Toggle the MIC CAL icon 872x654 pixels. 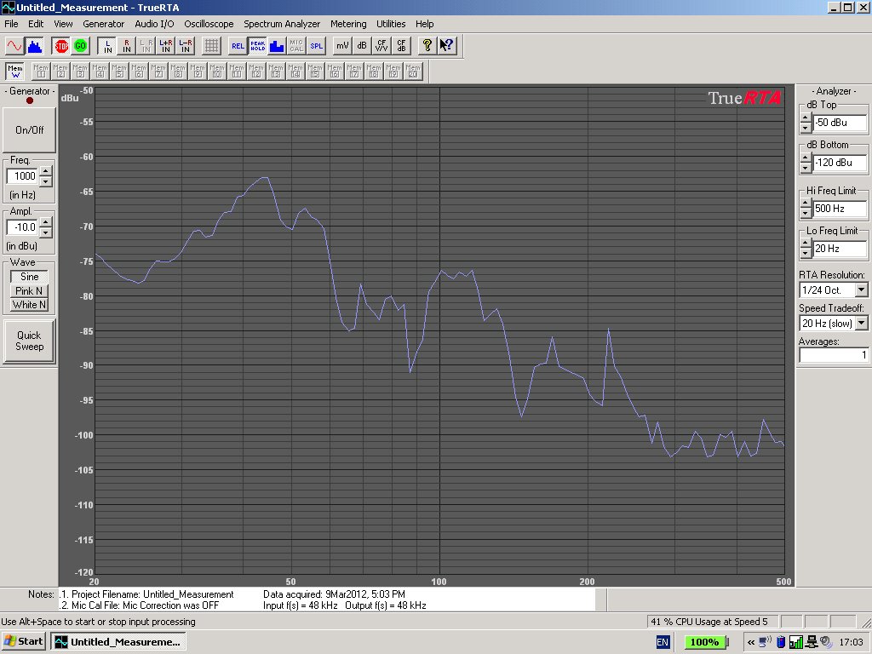click(x=296, y=46)
